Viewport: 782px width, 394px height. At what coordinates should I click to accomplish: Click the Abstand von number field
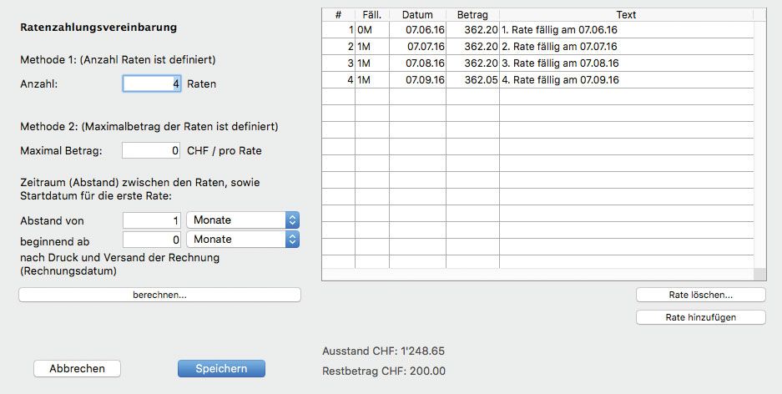151,220
